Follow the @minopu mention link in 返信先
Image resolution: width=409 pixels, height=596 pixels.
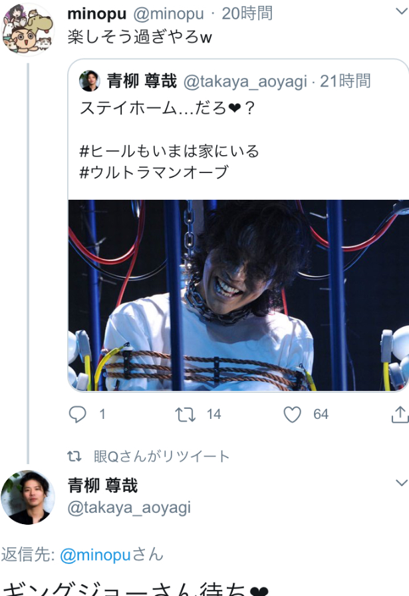[95, 555]
